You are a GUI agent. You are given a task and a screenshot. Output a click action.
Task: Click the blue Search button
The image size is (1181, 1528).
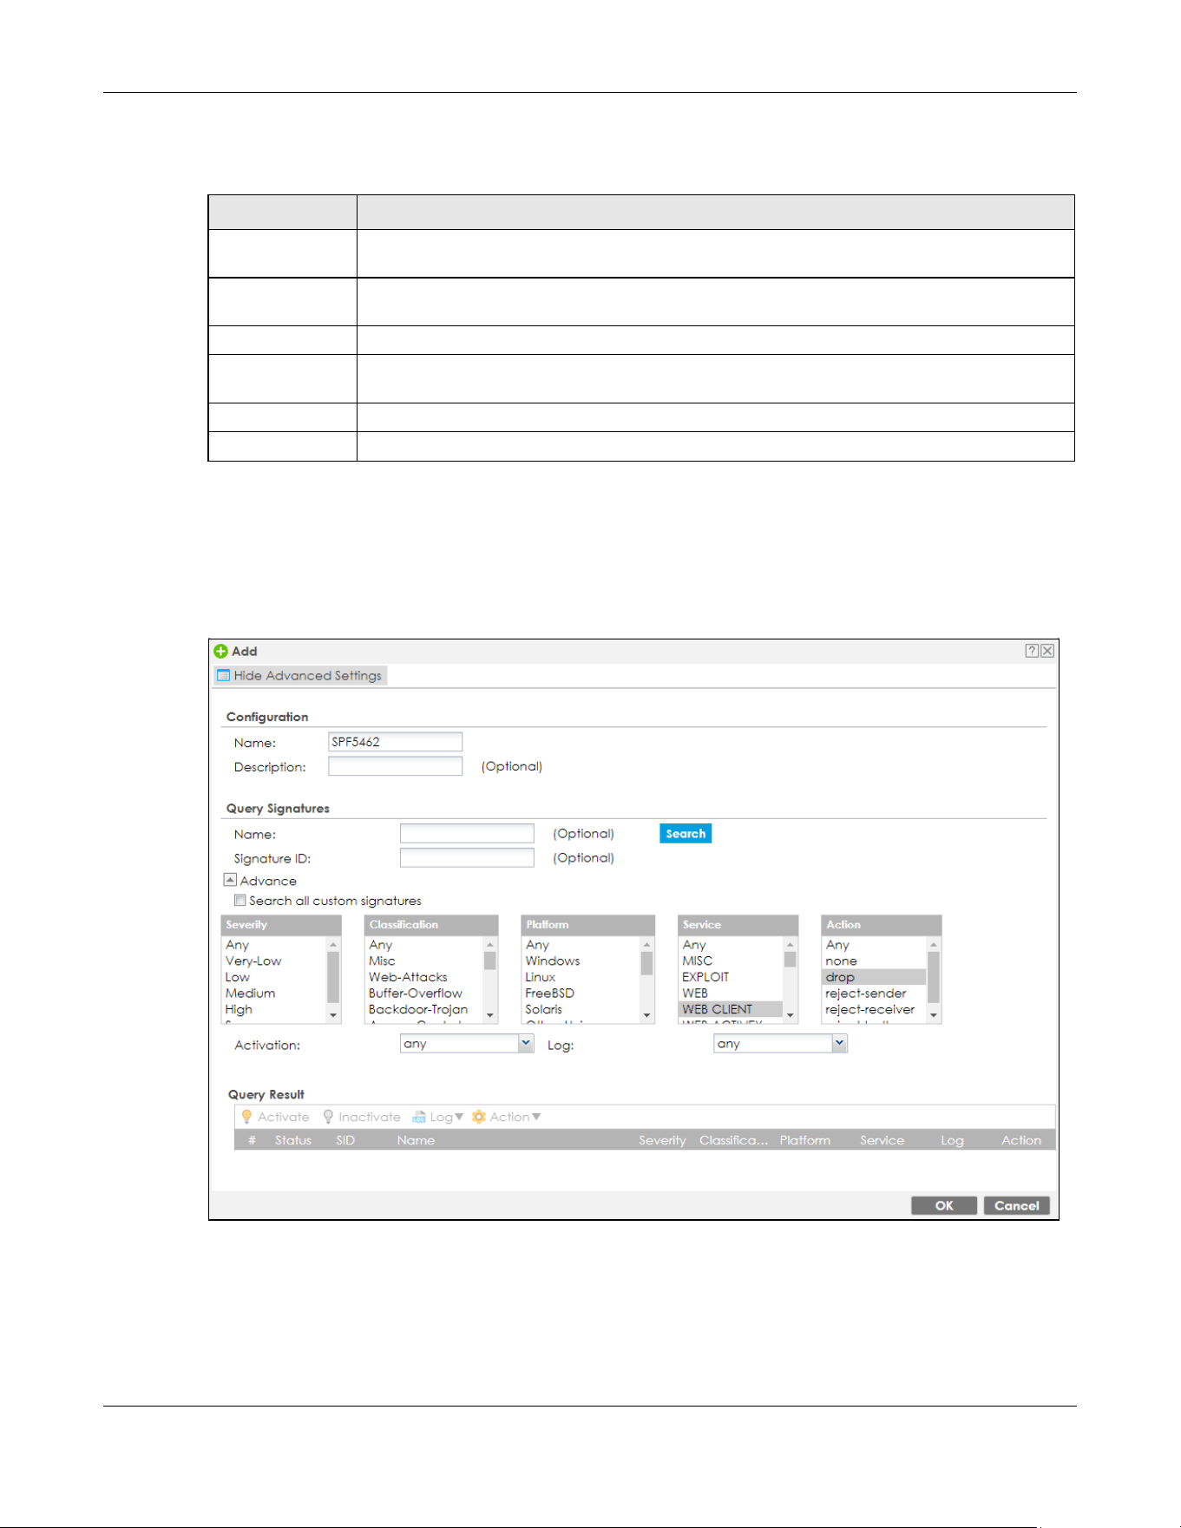(x=686, y=834)
